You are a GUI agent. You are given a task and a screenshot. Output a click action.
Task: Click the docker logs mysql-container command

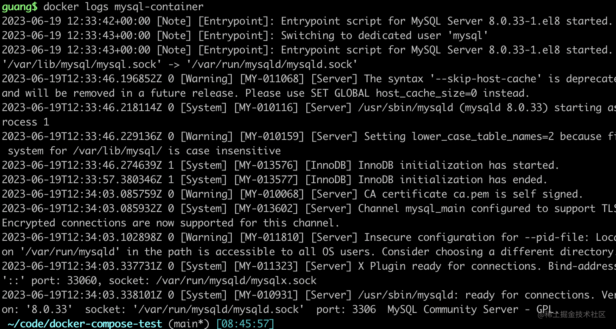123,7
